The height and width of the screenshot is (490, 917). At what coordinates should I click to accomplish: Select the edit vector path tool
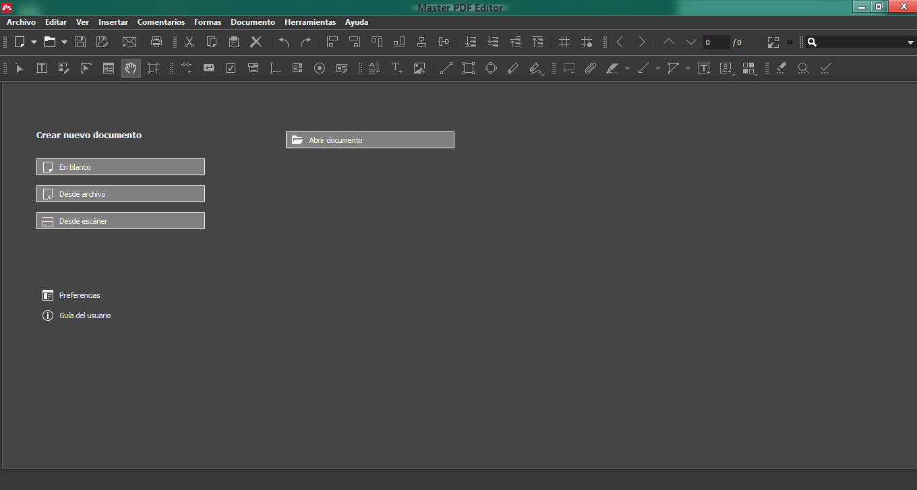click(86, 68)
